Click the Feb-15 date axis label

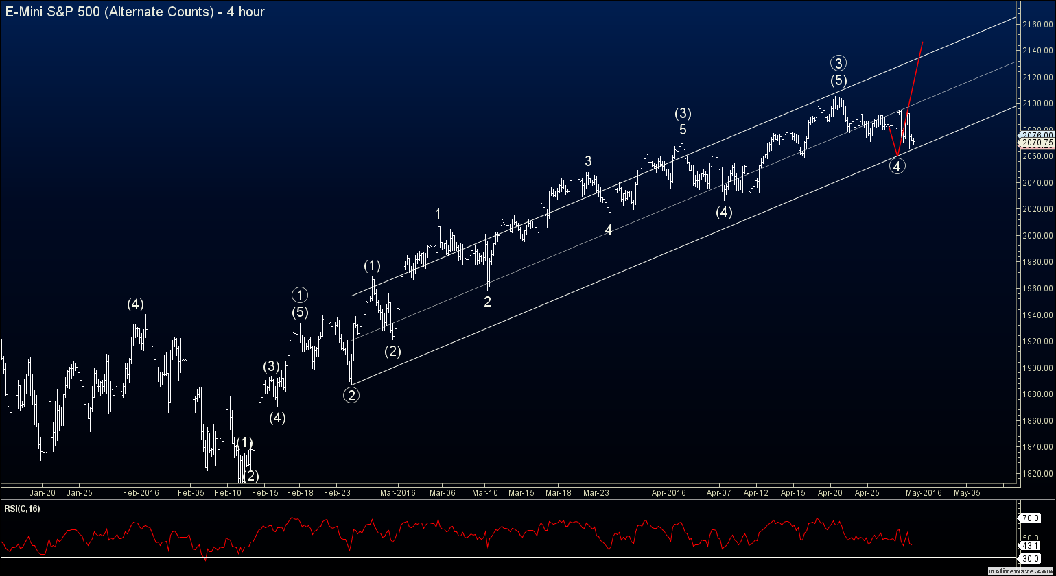tap(266, 492)
